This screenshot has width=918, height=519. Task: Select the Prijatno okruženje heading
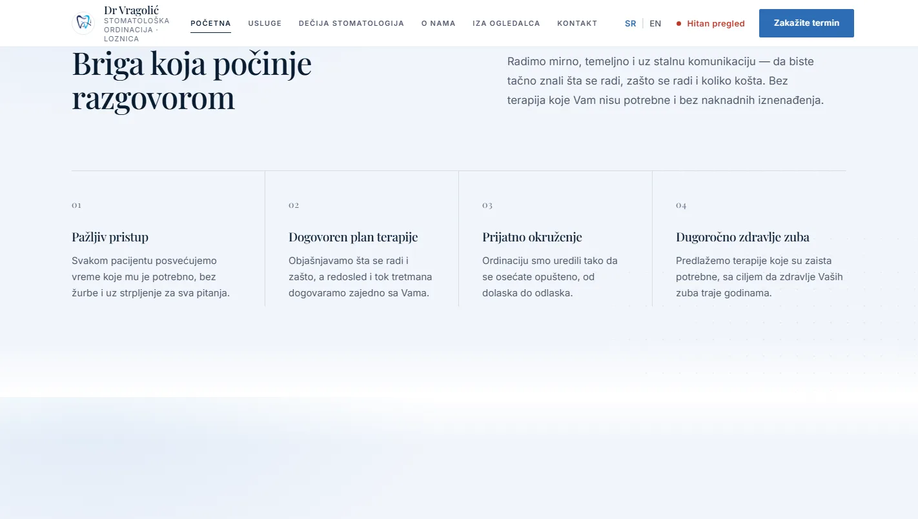click(532, 237)
